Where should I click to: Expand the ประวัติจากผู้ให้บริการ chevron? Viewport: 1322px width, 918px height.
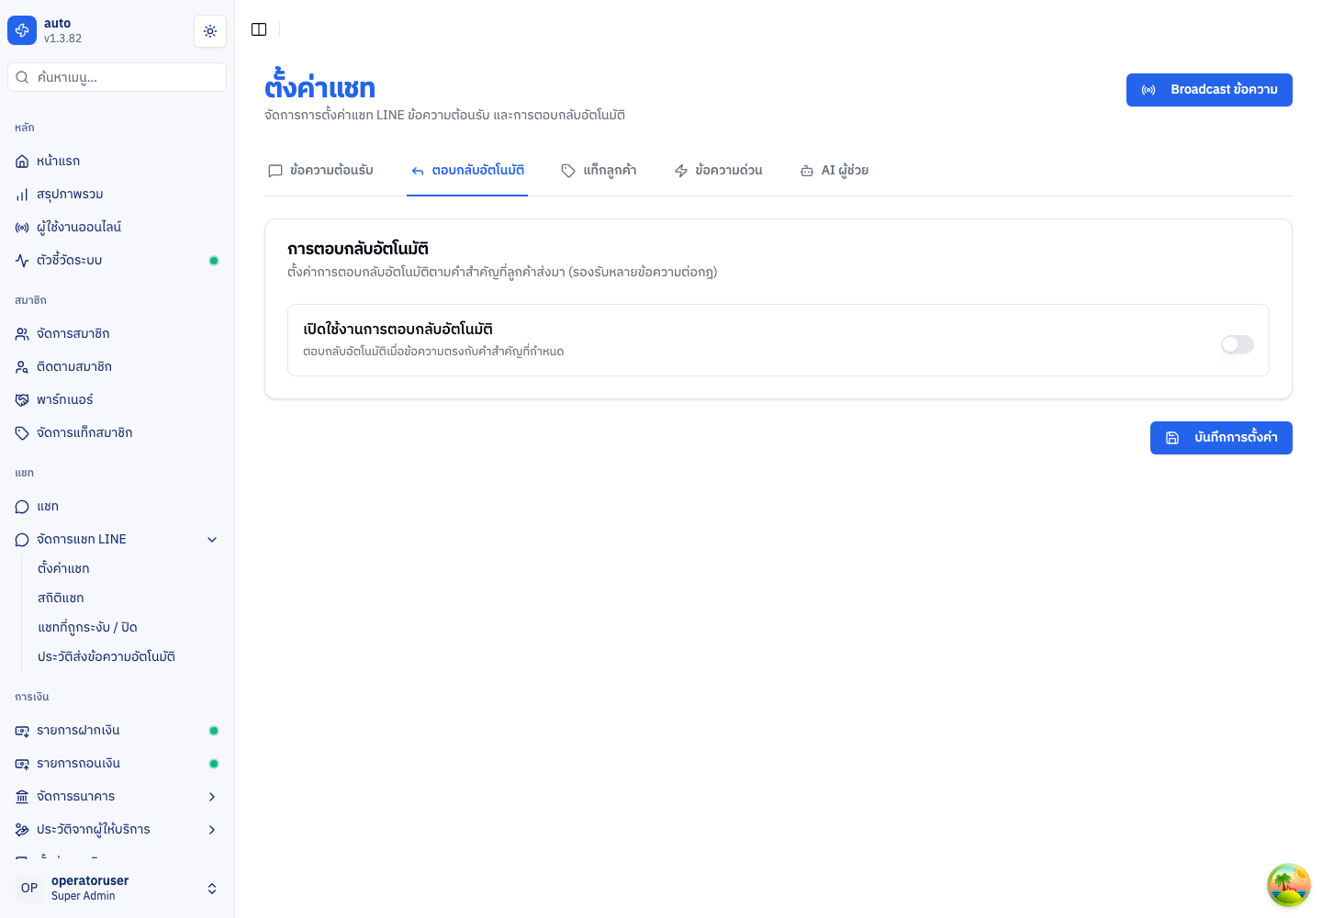212,830
